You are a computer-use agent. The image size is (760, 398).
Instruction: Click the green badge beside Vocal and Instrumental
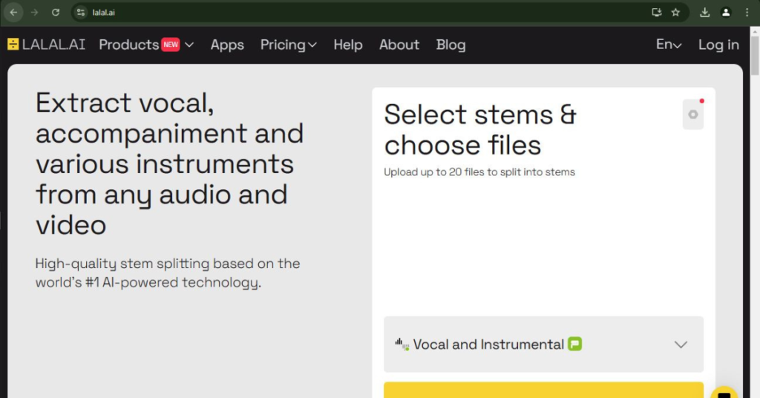point(575,345)
